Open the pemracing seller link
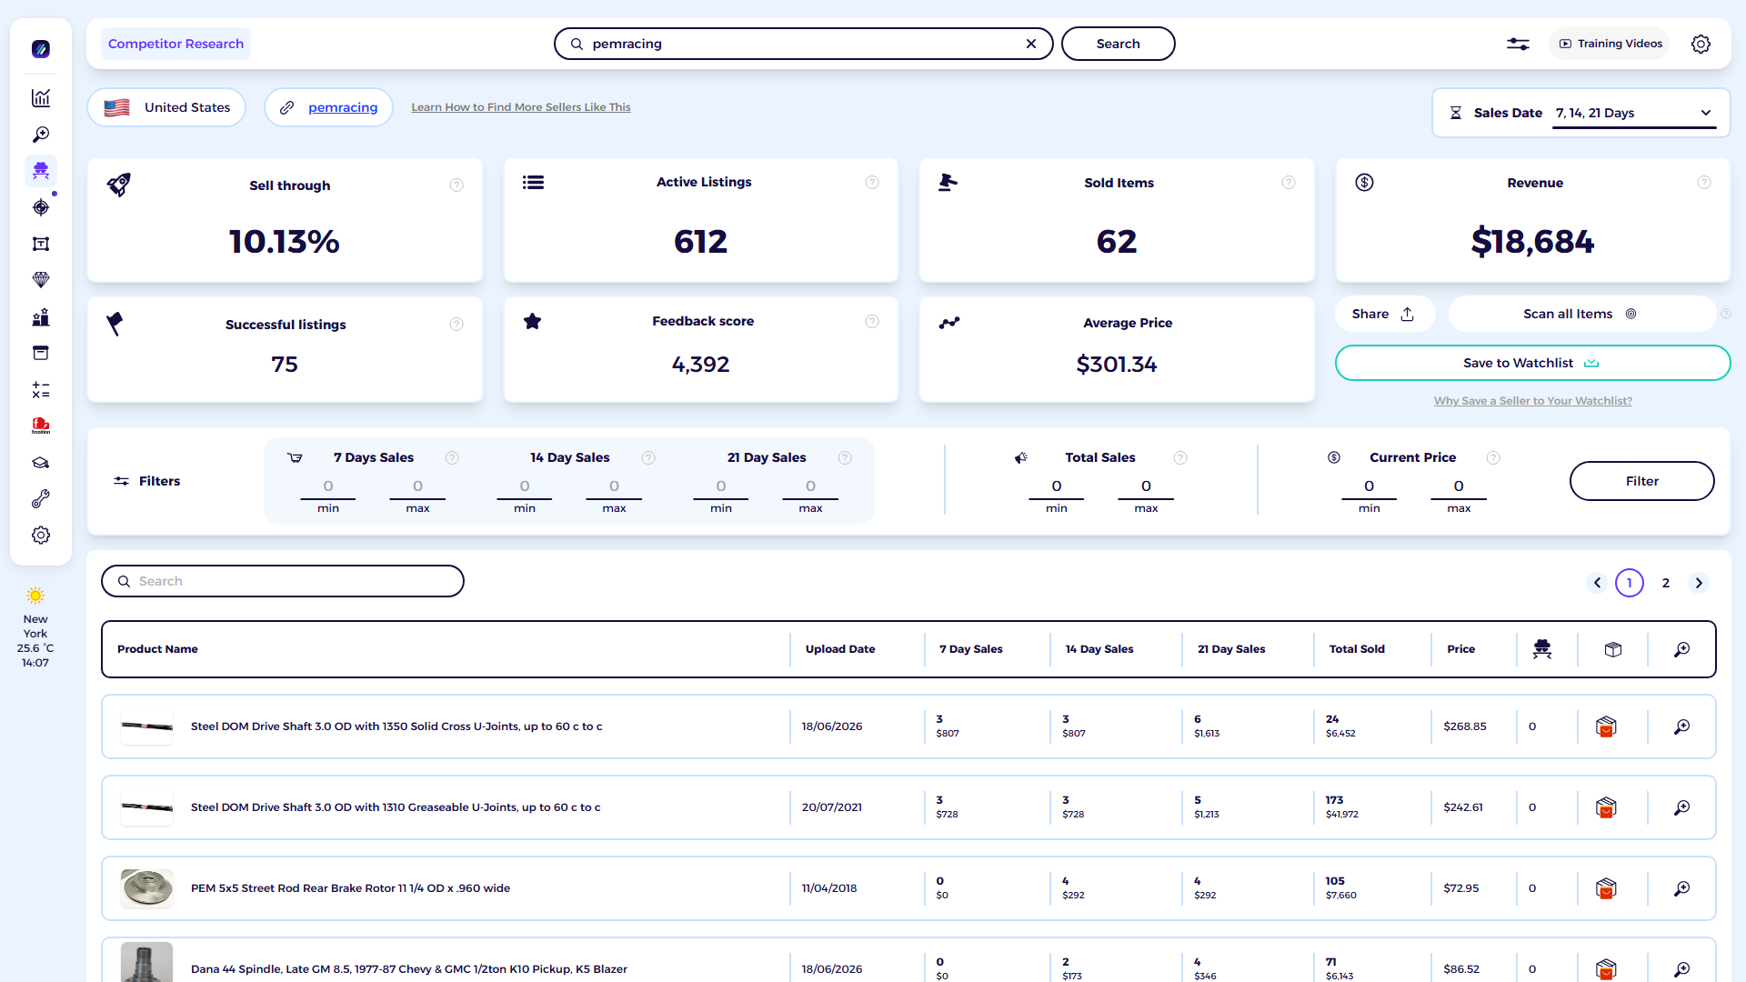Screen dimensions: 1746x982 343,107
